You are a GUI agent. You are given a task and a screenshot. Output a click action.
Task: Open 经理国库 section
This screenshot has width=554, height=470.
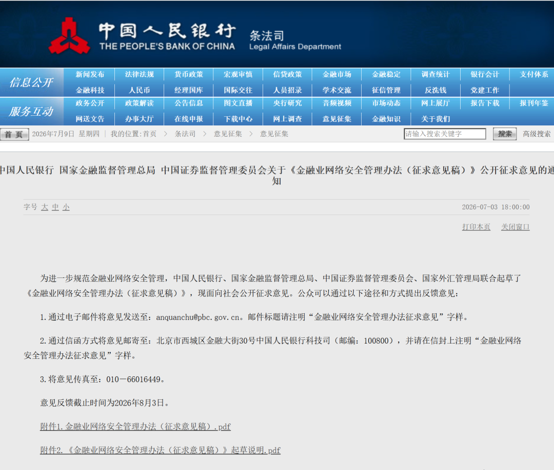[189, 90]
